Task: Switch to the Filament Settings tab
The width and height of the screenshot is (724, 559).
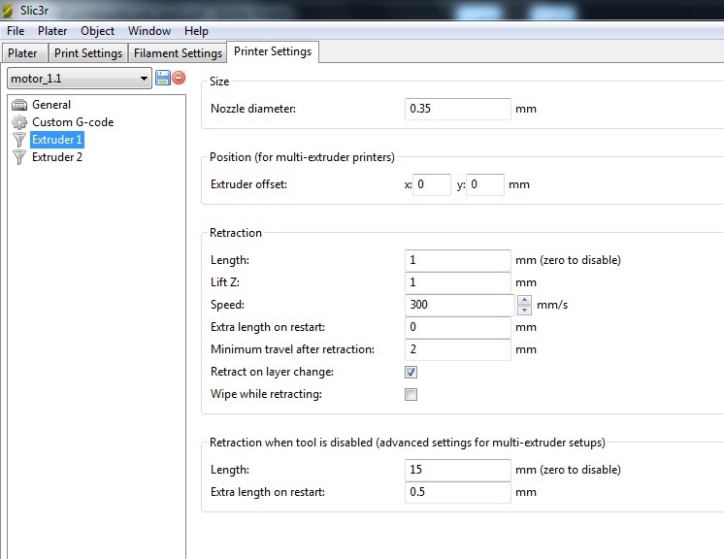Action: click(x=178, y=53)
